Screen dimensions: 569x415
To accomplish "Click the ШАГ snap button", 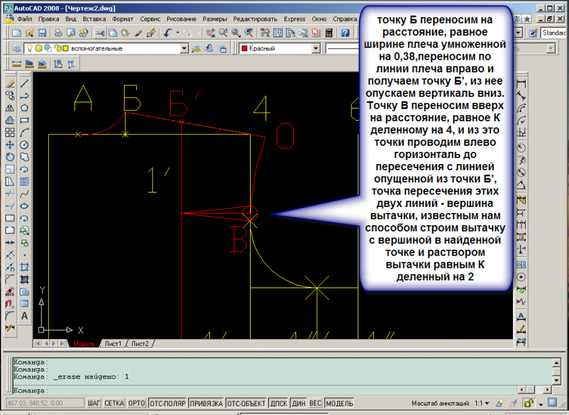I will point(94,403).
